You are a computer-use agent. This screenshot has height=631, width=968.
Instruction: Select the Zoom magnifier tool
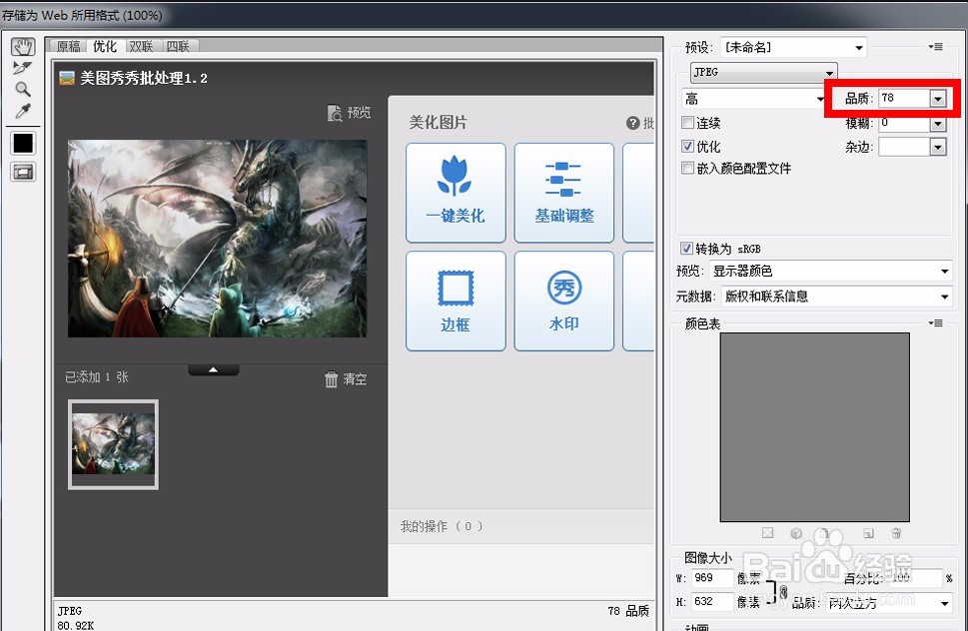[23, 90]
